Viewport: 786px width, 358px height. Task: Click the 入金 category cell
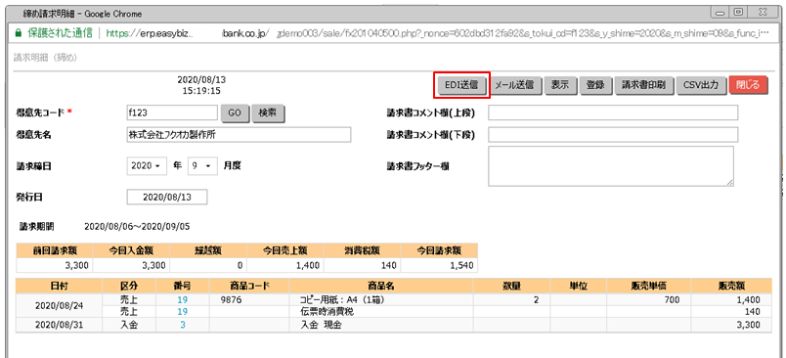[x=129, y=325]
